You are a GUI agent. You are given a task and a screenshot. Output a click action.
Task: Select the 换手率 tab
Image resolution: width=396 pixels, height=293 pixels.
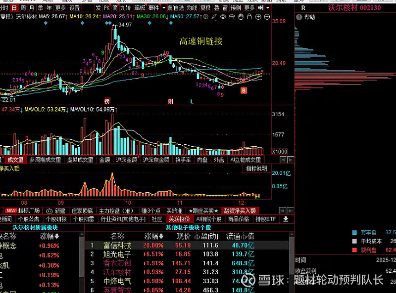(x=183, y=160)
